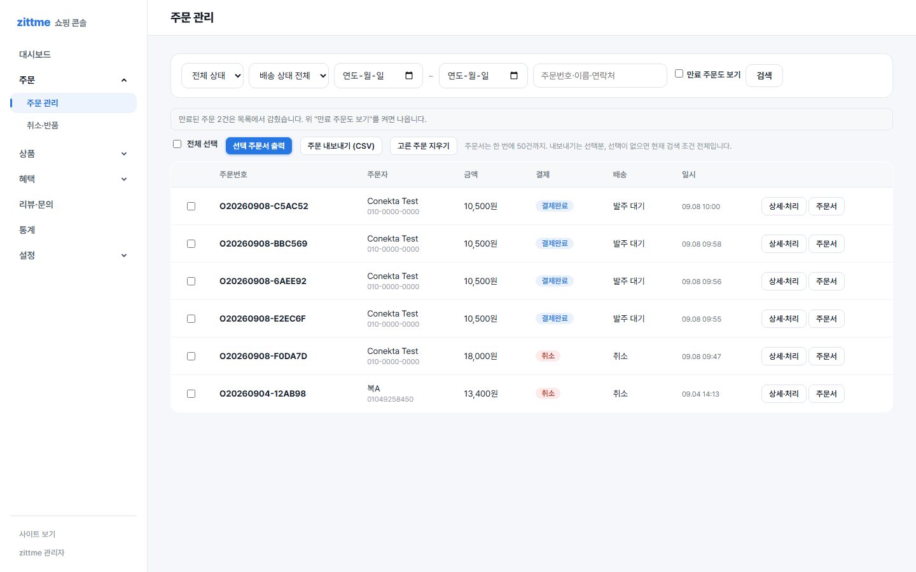Click the 발주 대기 status for O20260908-6AEE92
The width and height of the screenshot is (916, 572).
pos(629,282)
